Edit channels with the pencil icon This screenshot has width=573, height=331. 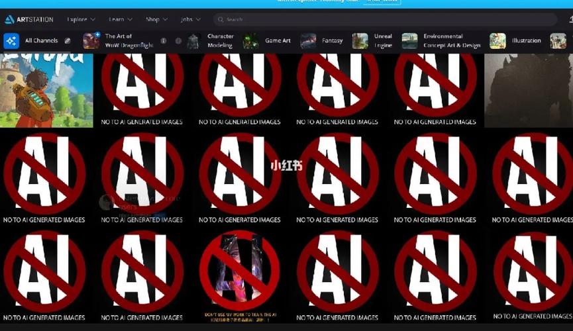tap(68, 40)
